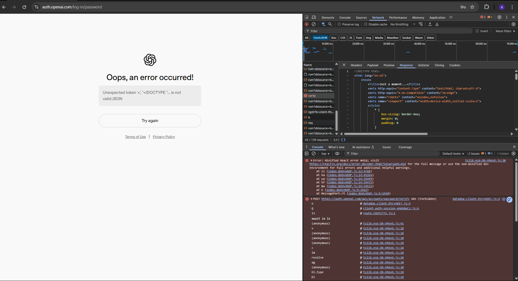Show the console sidebar
518x281 pixels.
click(307, 154)
